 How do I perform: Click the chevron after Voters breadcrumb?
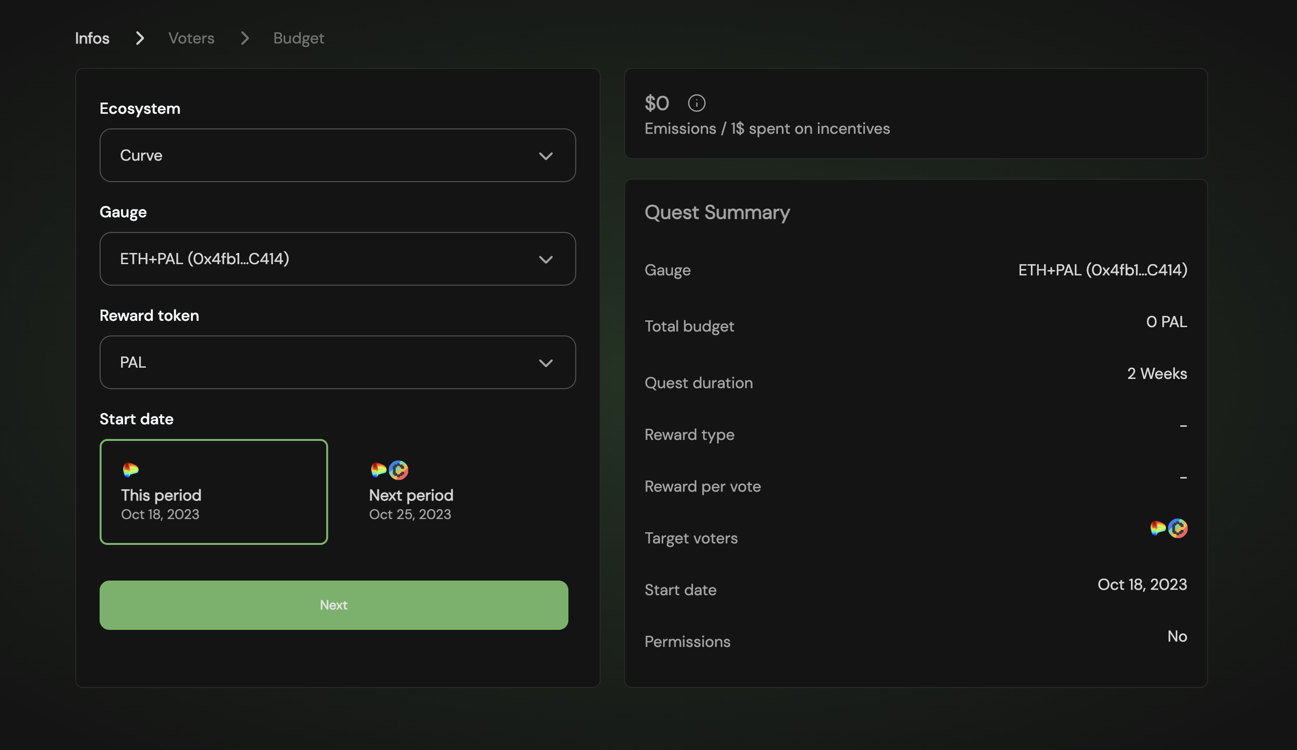click(x=245, y=38)
